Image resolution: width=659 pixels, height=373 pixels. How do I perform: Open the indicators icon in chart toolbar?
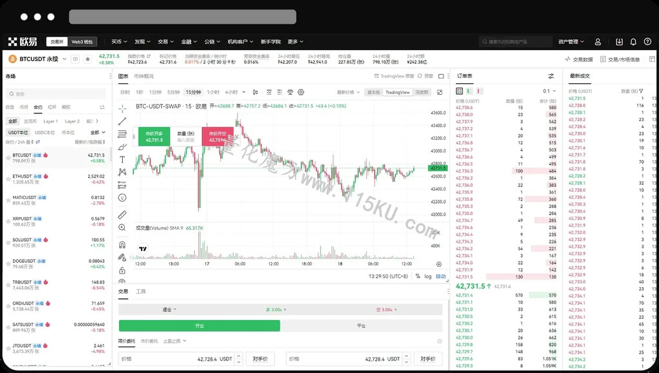click(x=269, y=92)
